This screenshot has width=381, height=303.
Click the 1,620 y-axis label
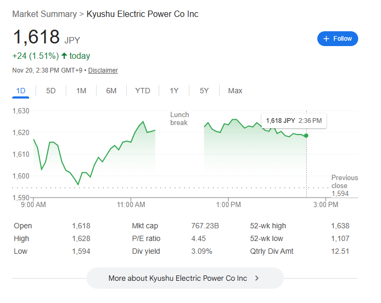point(21,132)
